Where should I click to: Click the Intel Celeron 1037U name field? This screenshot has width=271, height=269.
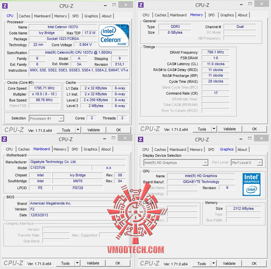pyautogui.click(x=63, y=27)
